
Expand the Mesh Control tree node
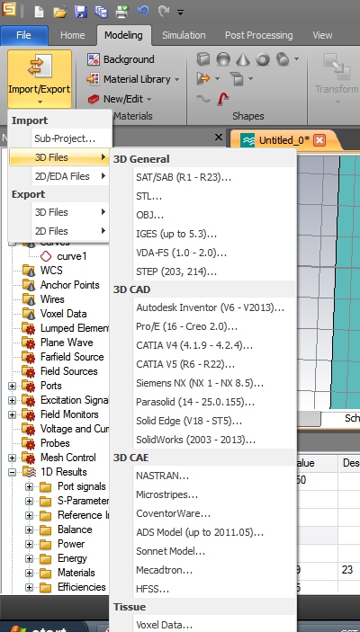coord(12,458)
